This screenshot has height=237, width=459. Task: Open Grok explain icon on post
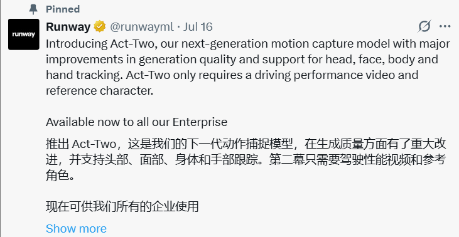click(x=424, y=26)
